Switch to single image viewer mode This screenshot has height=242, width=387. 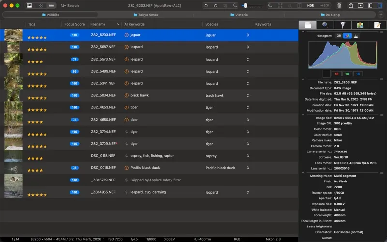(x=30, y=5)
